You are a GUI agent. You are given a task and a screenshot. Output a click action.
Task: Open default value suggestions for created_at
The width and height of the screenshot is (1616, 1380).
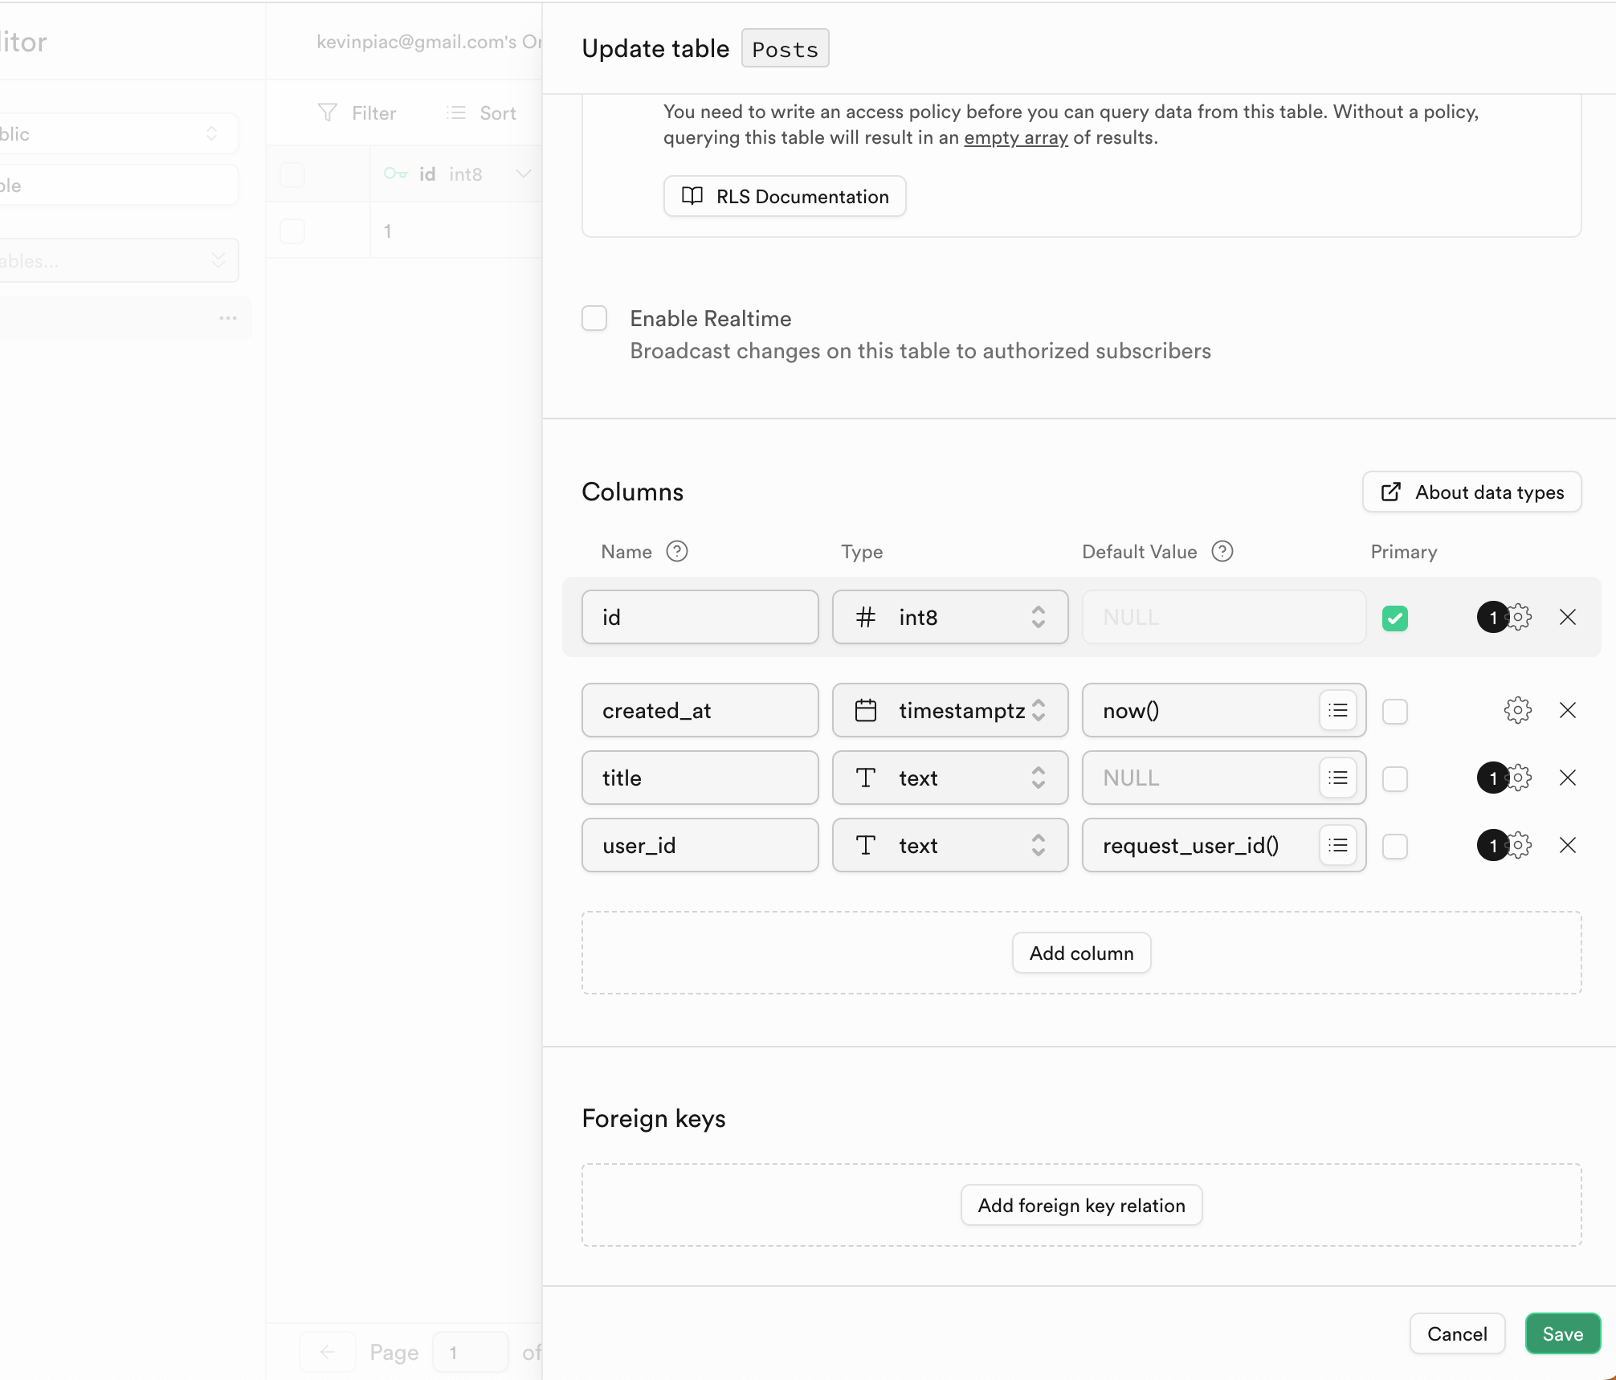pyautogui.click(x=1337, y=710)
